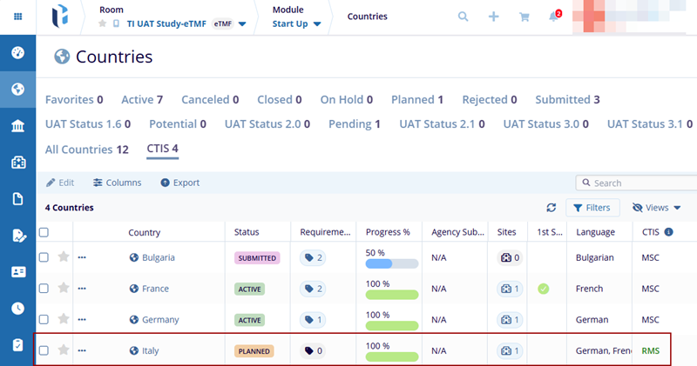Viewport: 697px width, 366px height.
Task: Check the Bulgaria row checkbox
Action: click(x=44, y=257)
